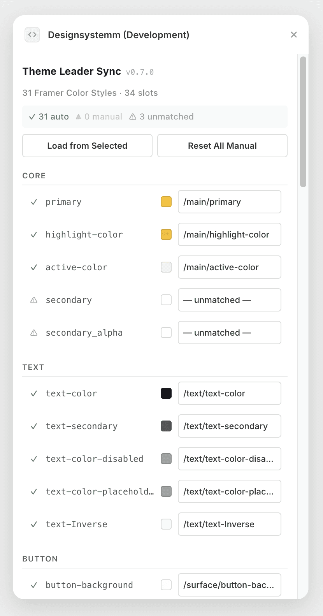Click the empty secondary_alpha color swatch
Screen dimensions: 323x616
point(166,333)
